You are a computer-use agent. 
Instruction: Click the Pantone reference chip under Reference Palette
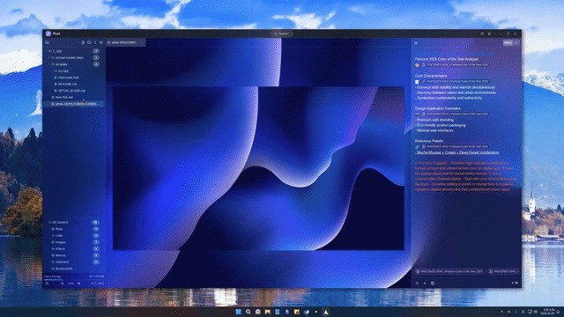point(455,147)
